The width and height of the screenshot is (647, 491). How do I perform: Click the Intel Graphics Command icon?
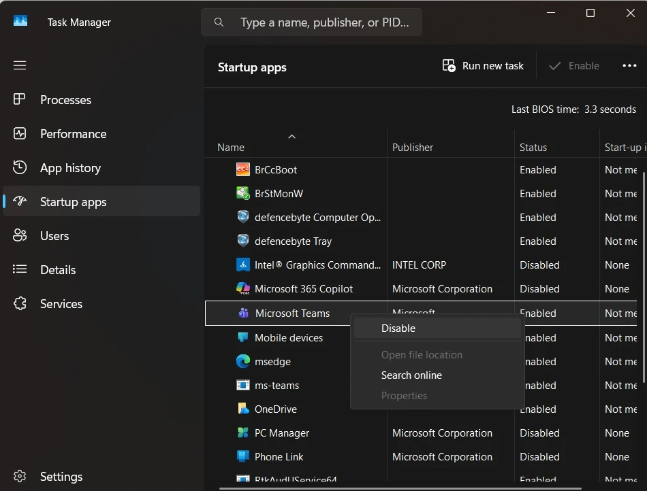242,265
